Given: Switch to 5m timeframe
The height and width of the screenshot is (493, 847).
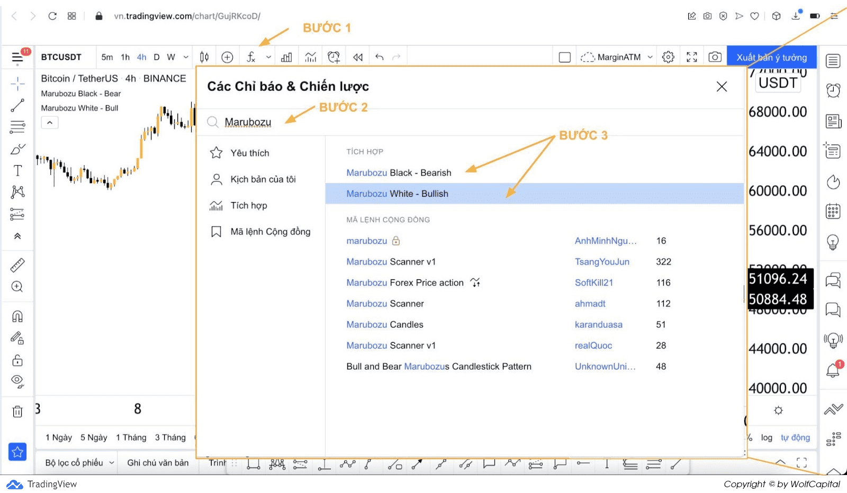Looking at the screenshot, I should (x=107, y=57).
